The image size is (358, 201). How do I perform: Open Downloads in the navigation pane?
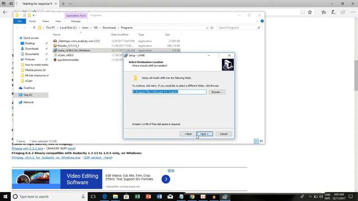click(x=31, y=49)
